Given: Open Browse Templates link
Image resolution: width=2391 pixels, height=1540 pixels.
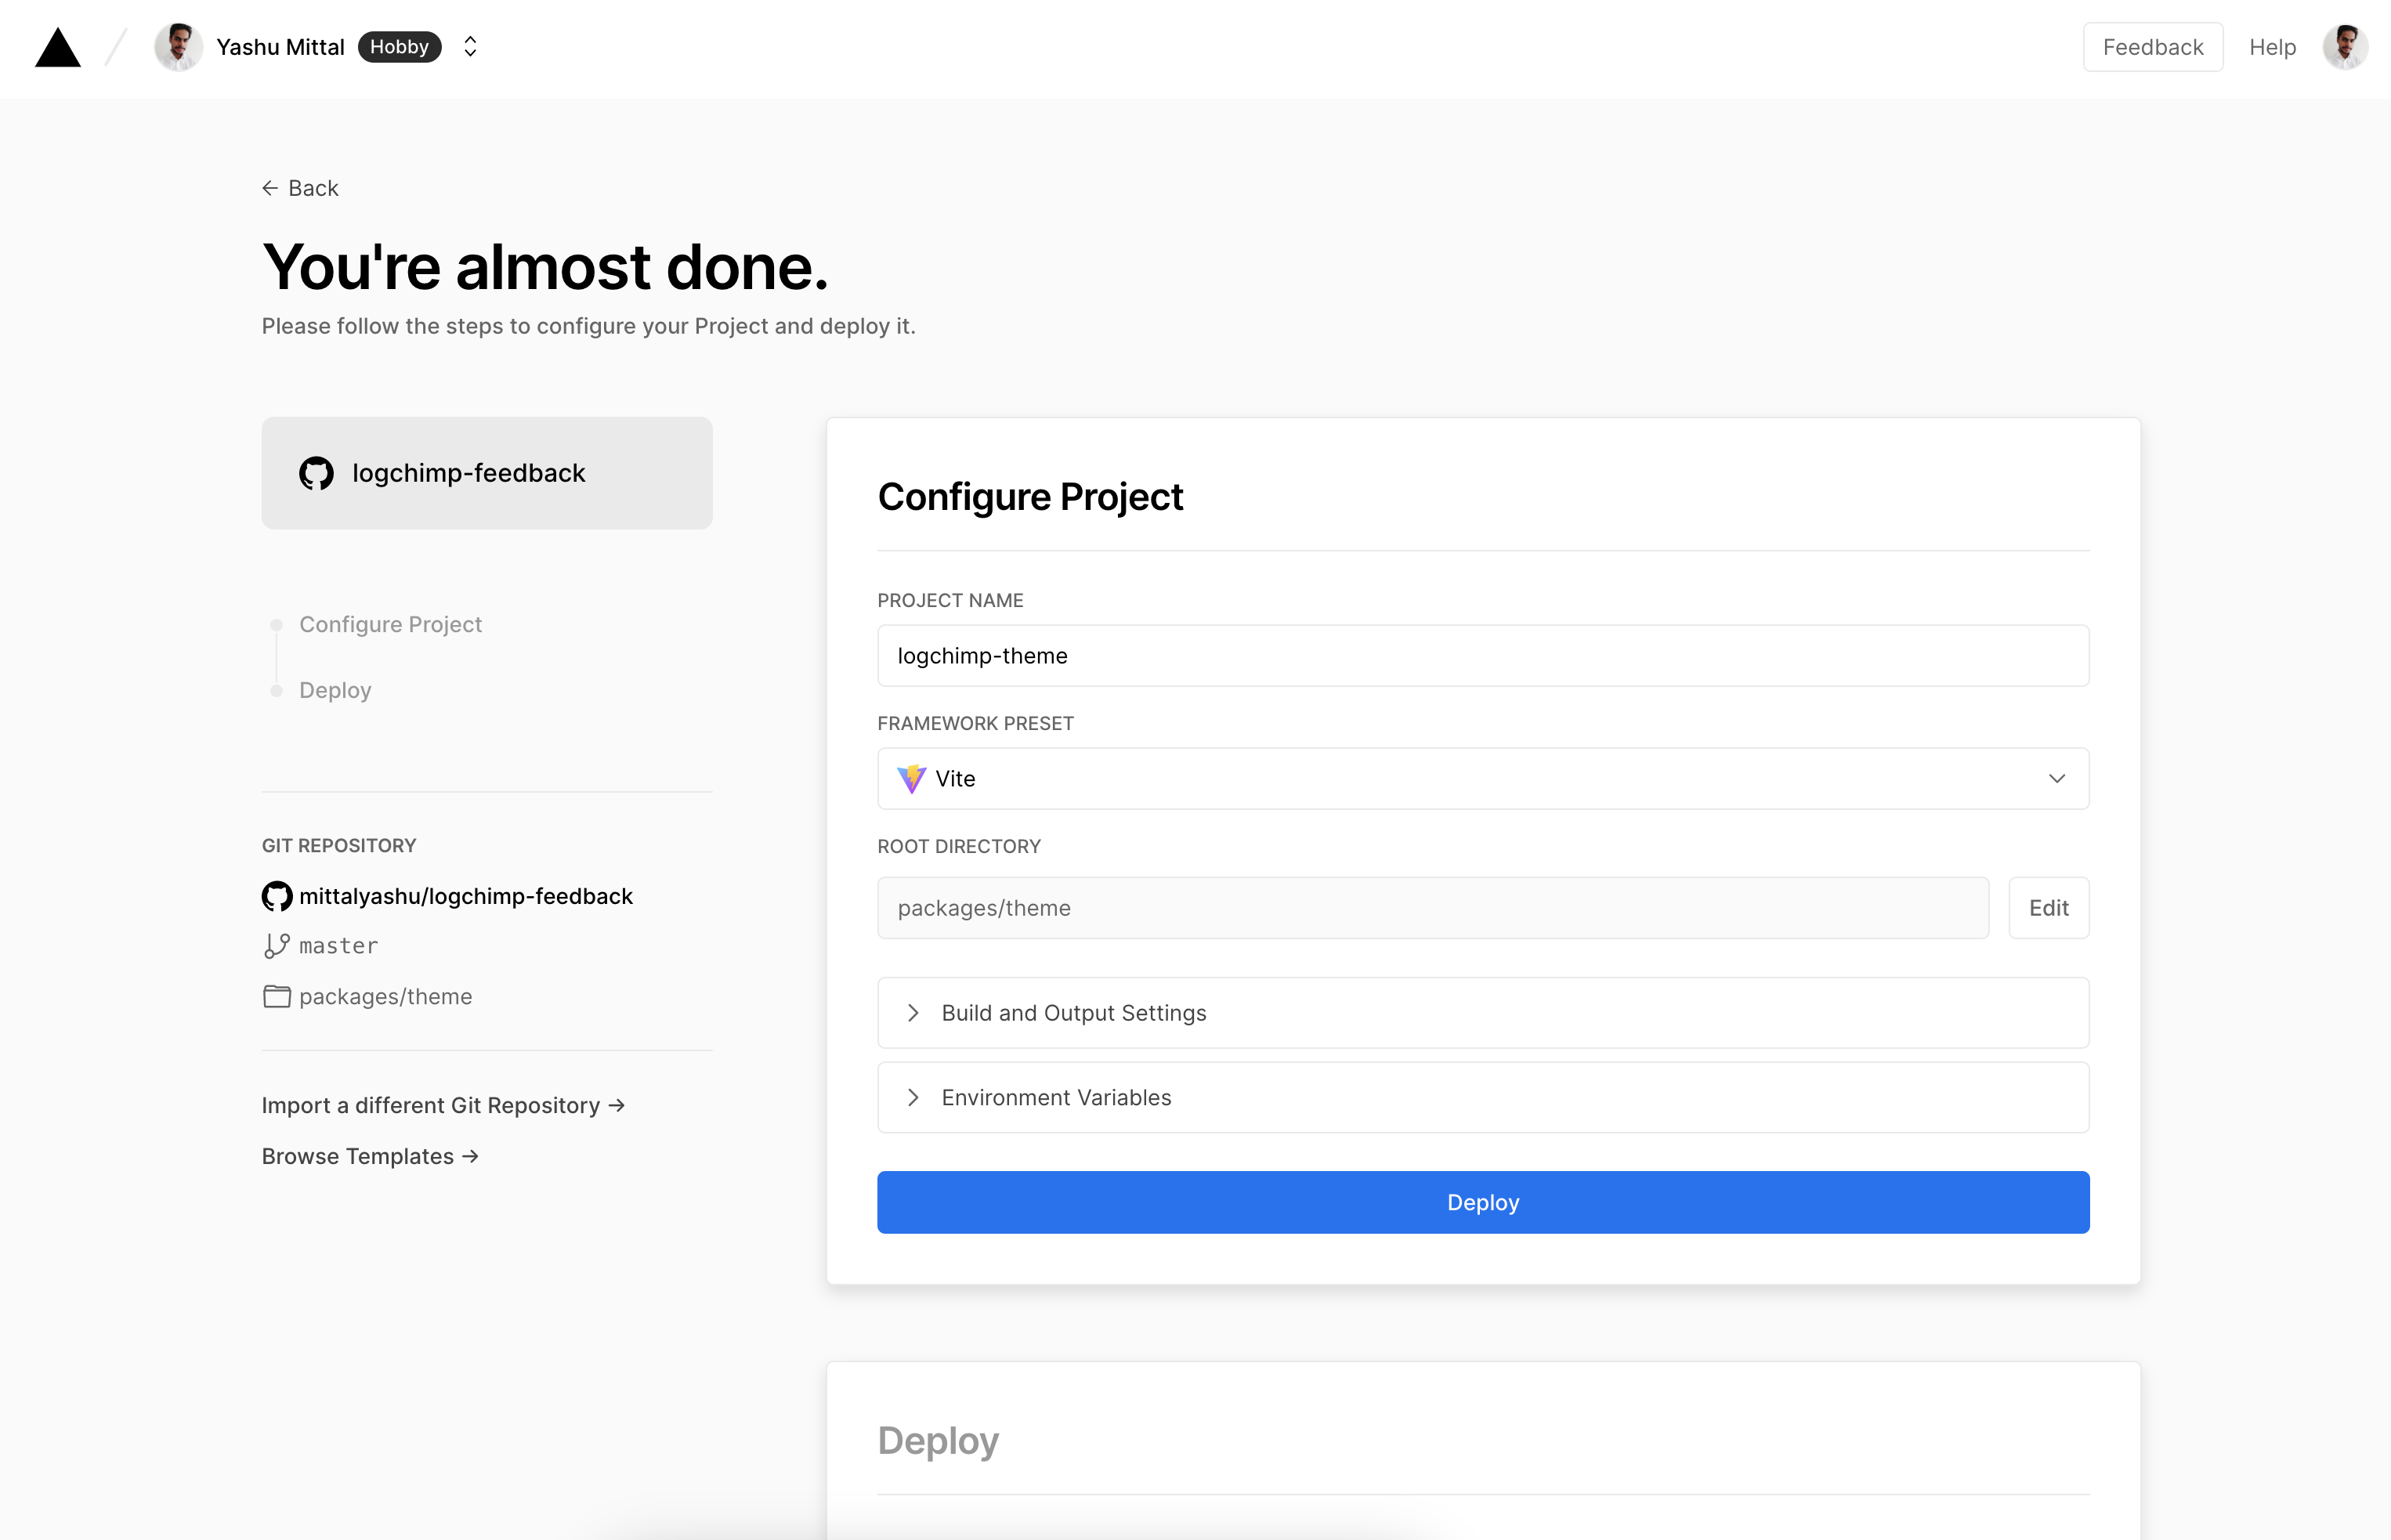Looking at the screenshot, I should (369, 1155).
